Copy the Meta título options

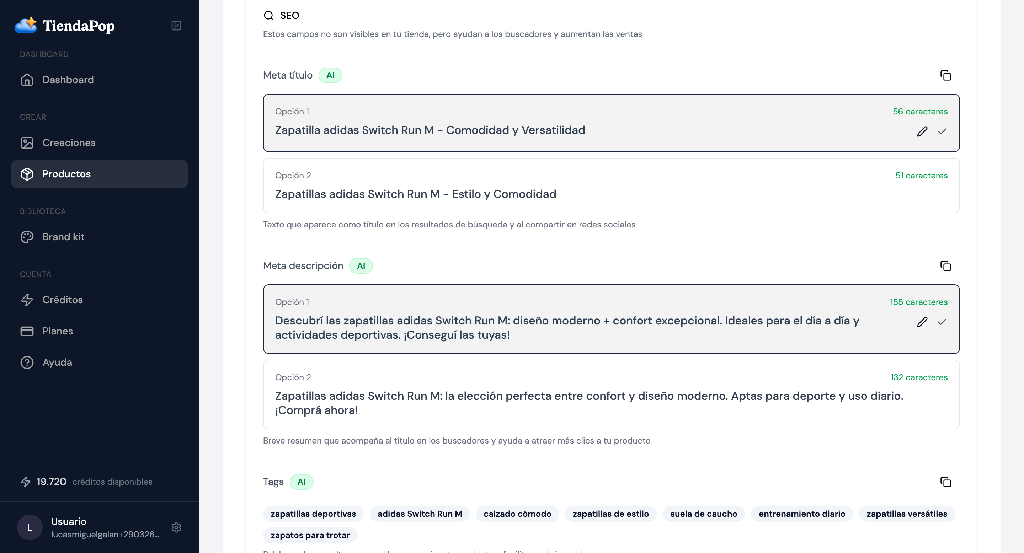(x=946, y=75)
